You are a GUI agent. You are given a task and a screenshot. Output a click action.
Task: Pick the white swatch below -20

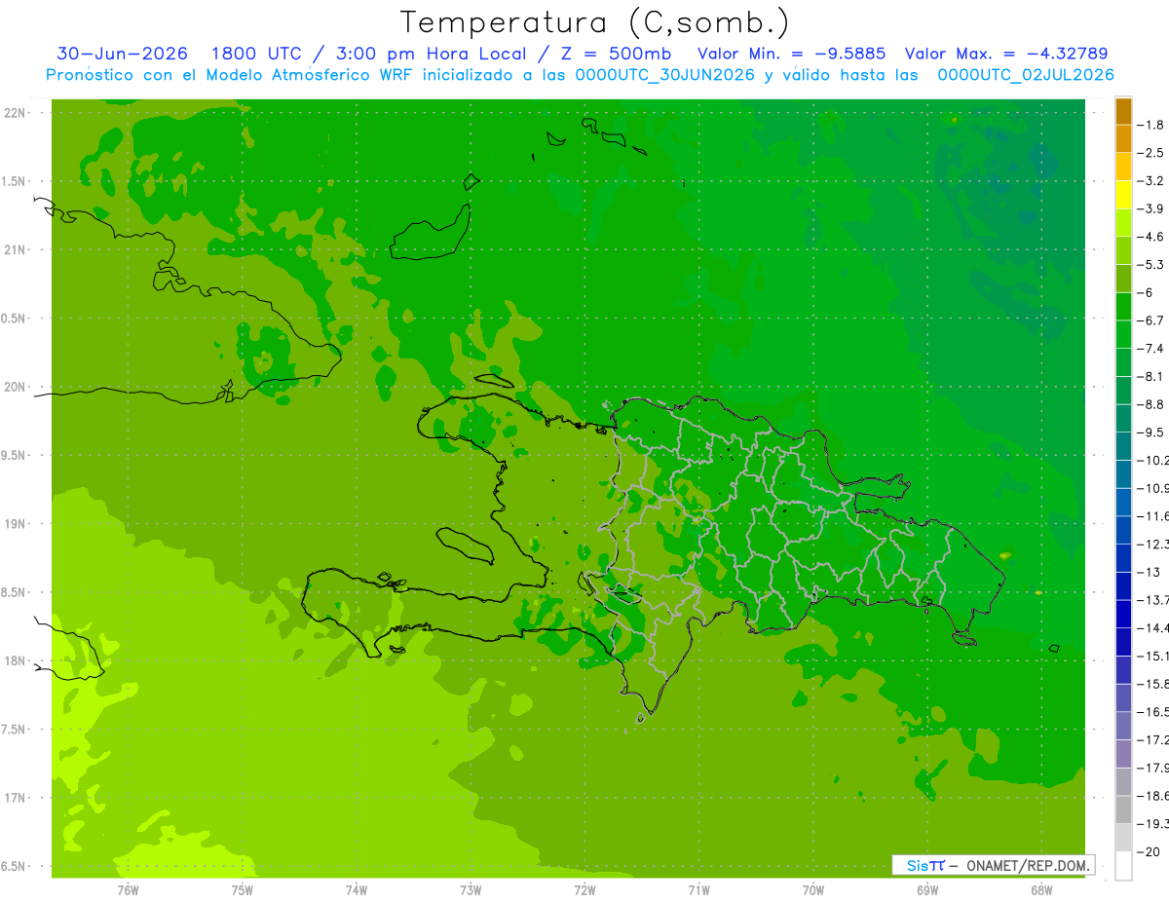pyautogui.click(x=1123, y=865)
